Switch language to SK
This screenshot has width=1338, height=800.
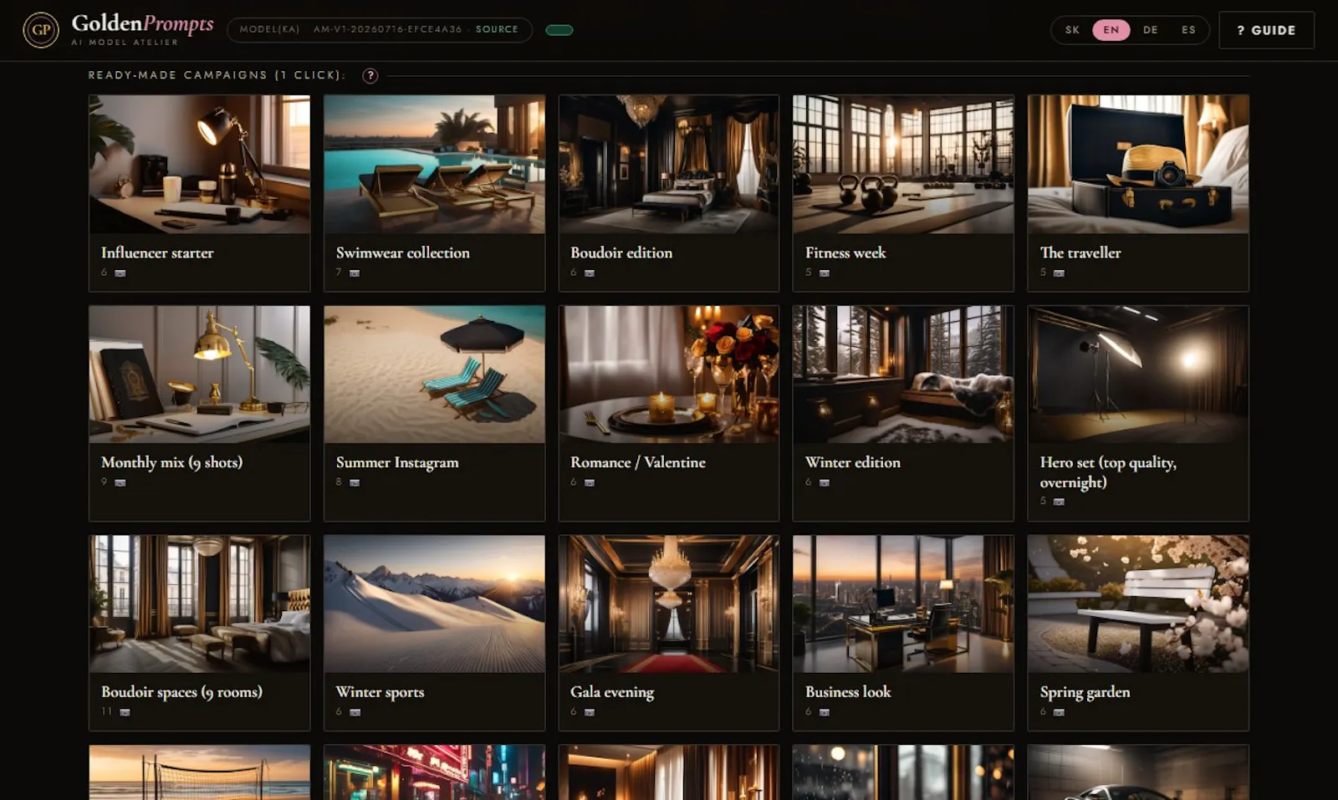tap(1072, 30)
